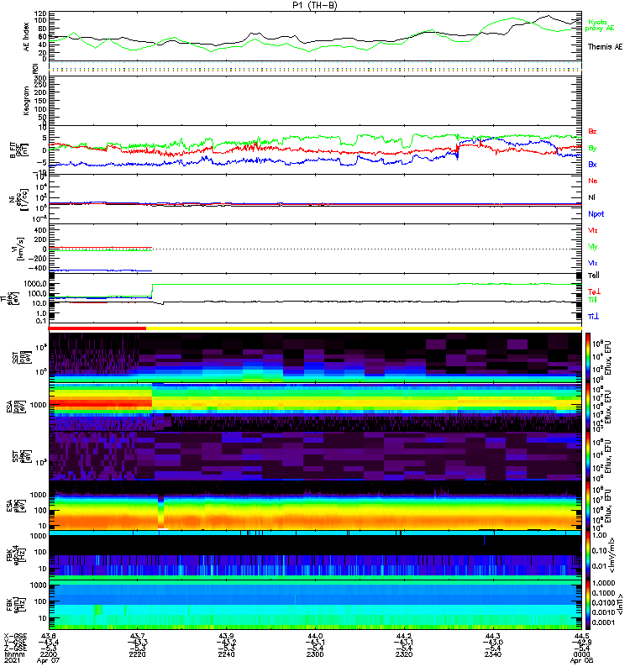Select the red Bz legend entry
630x672 pixels.
[592, 131]
